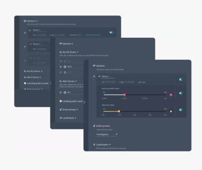Screen dimensions: 202x170
Task: Open the Full Mitigation enforcement dropdown
Action: pos(107,135)
